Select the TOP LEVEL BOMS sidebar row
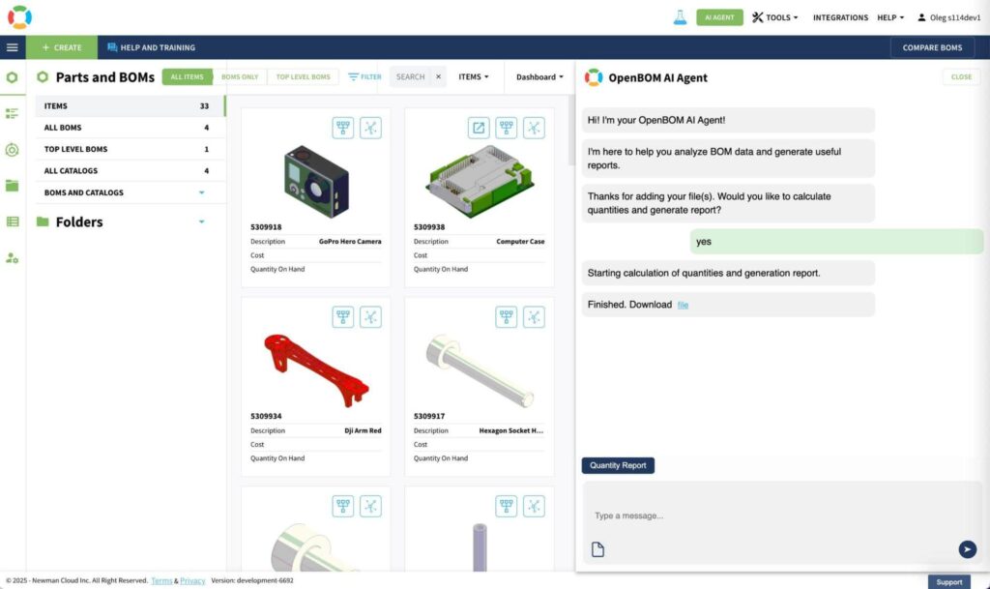This screenshot has height=589, width=990. (130, 149)
